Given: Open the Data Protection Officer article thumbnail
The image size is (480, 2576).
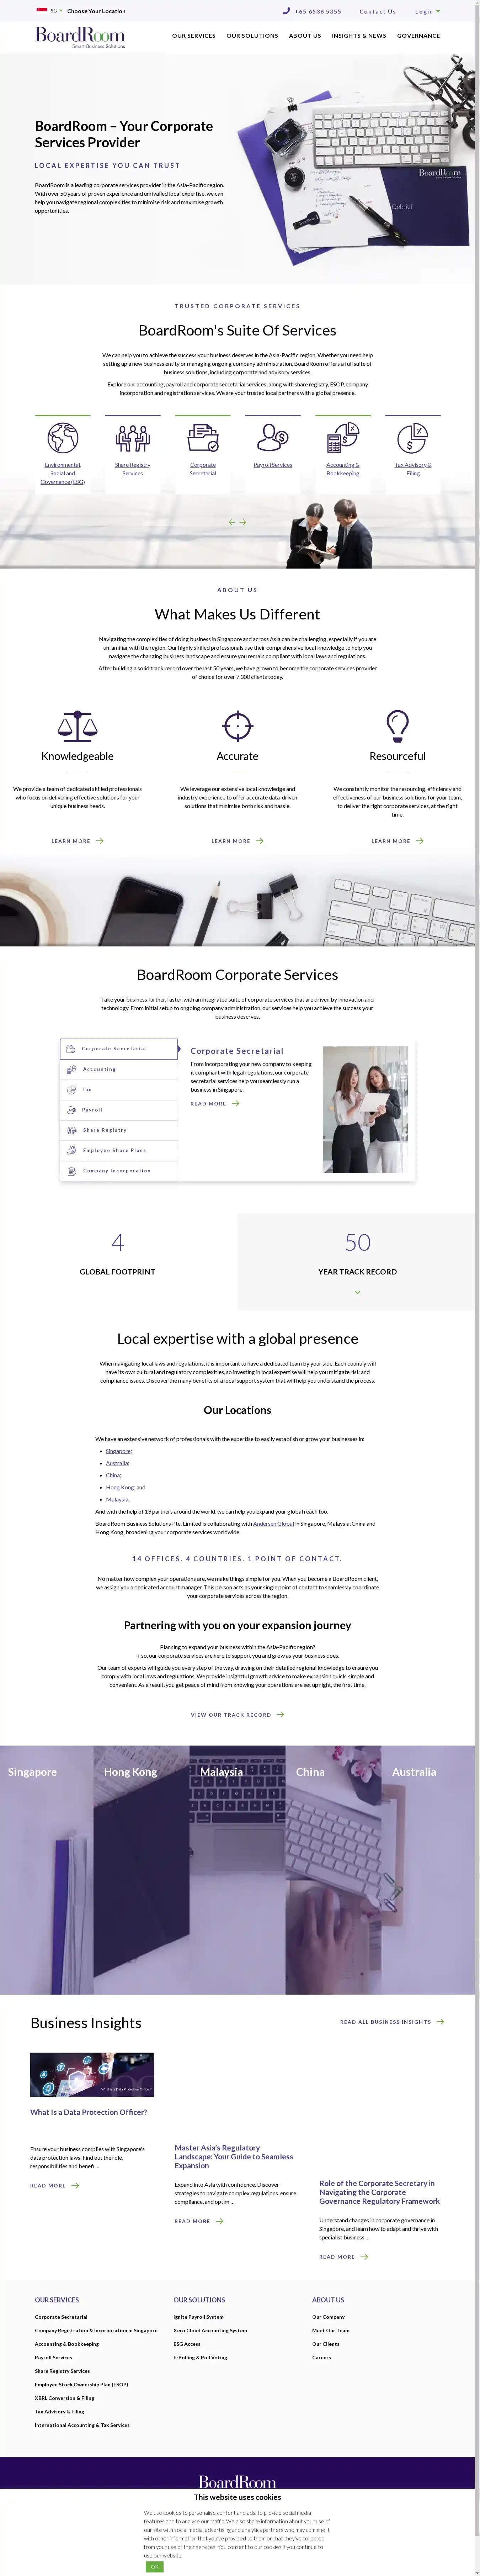Looking at the screenshot, I should point(92,2075).
